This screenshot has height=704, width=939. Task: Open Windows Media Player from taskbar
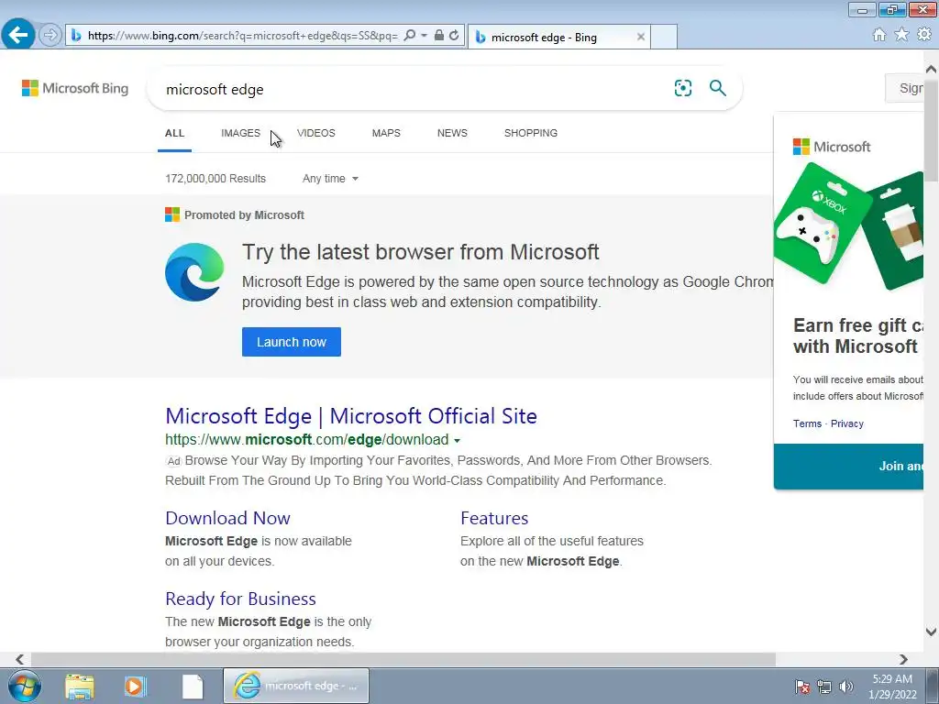136,687
